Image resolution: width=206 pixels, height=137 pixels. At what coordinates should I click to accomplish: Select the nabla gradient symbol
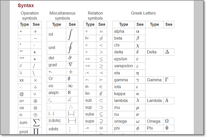[x=70, y=65]
